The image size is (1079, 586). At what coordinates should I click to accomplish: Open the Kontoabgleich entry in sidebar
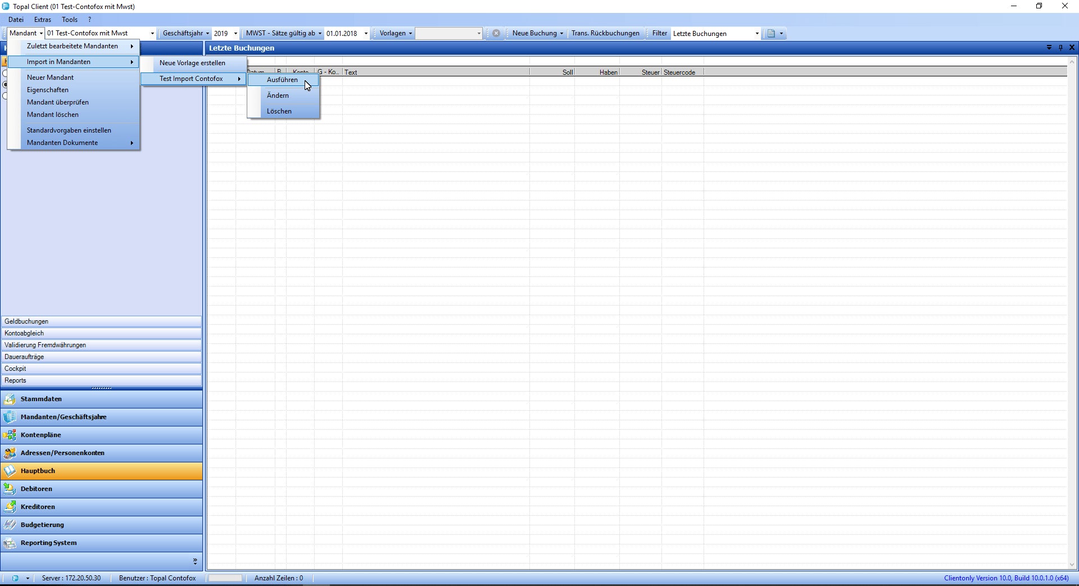(24, 333)
